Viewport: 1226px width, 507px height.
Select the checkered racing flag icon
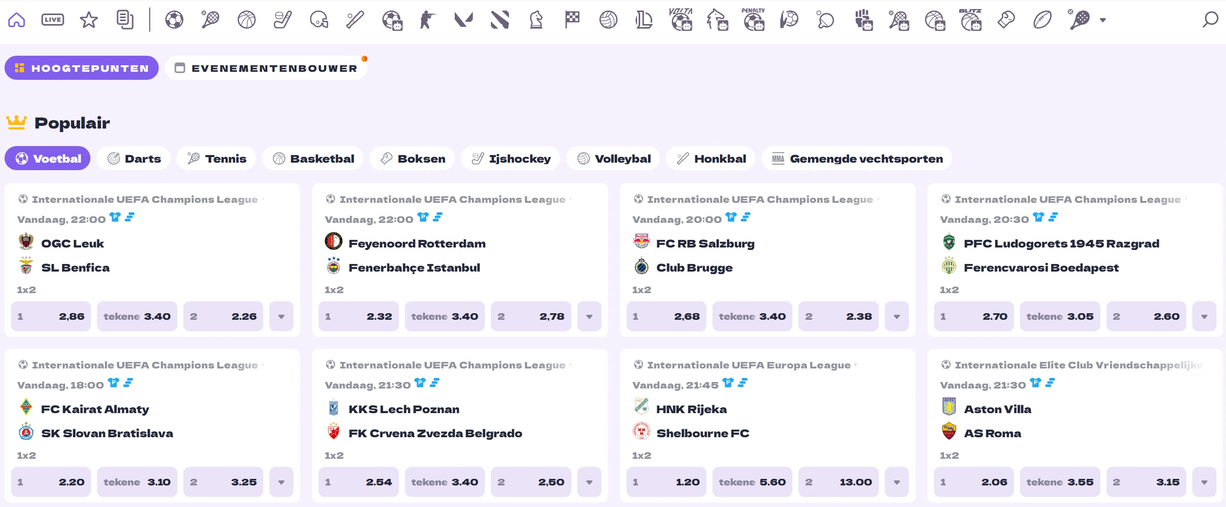[x=572, y=20]
